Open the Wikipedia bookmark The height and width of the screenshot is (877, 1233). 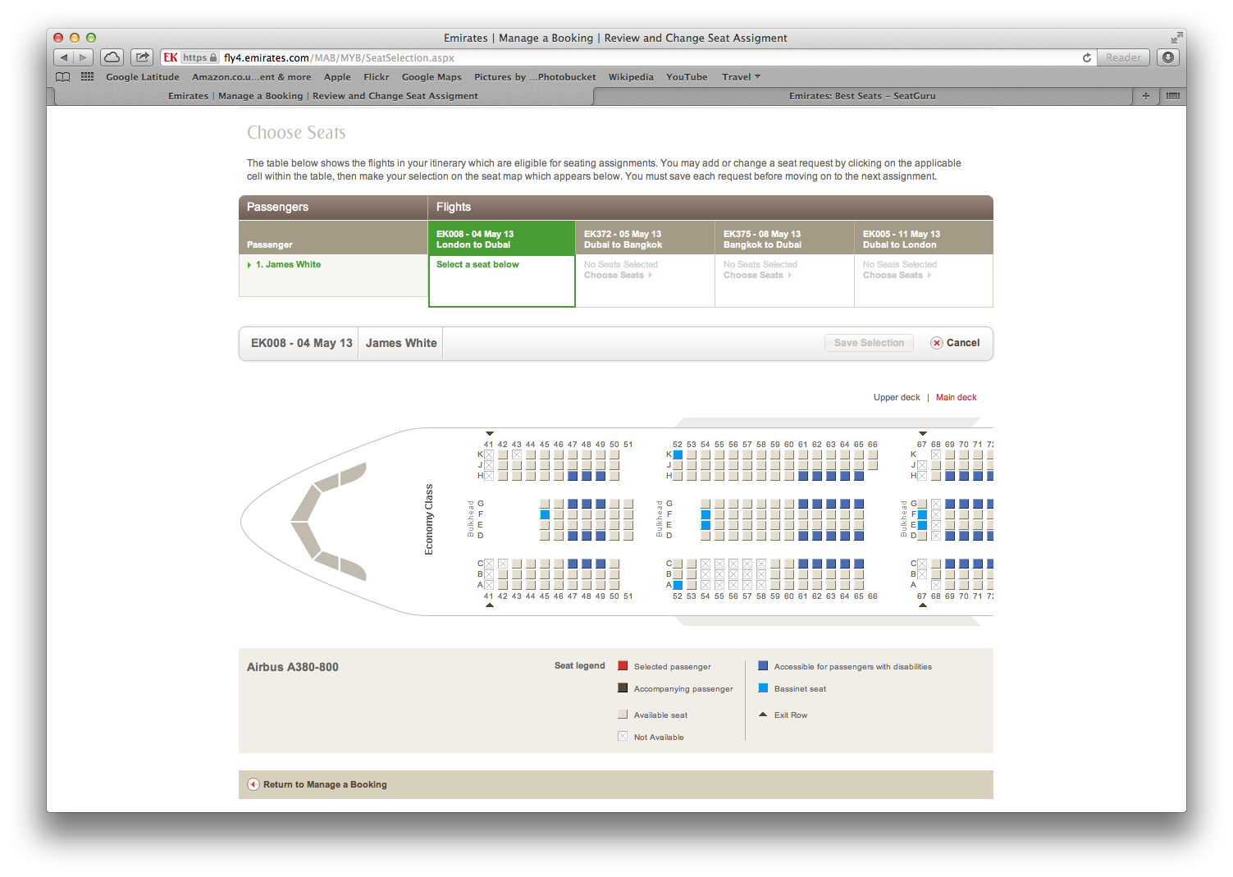(x=631, y=77)
